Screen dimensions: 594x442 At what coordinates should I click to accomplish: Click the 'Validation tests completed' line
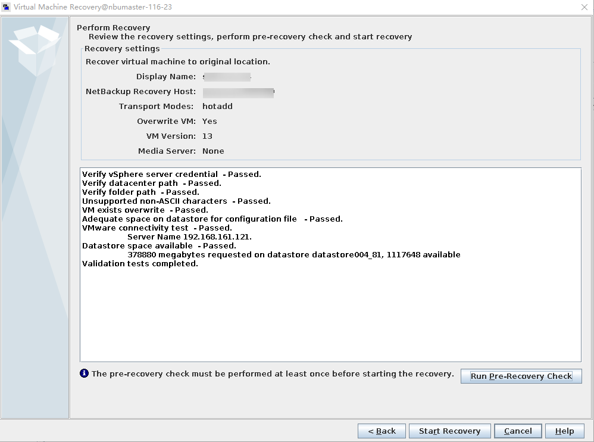pos(140,263)
